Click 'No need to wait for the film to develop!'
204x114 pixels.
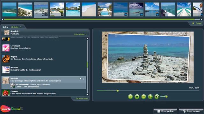tap(25, 70)
